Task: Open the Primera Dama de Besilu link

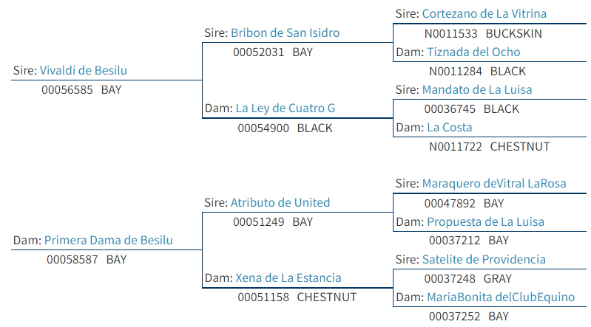Action: pos(109,240)
